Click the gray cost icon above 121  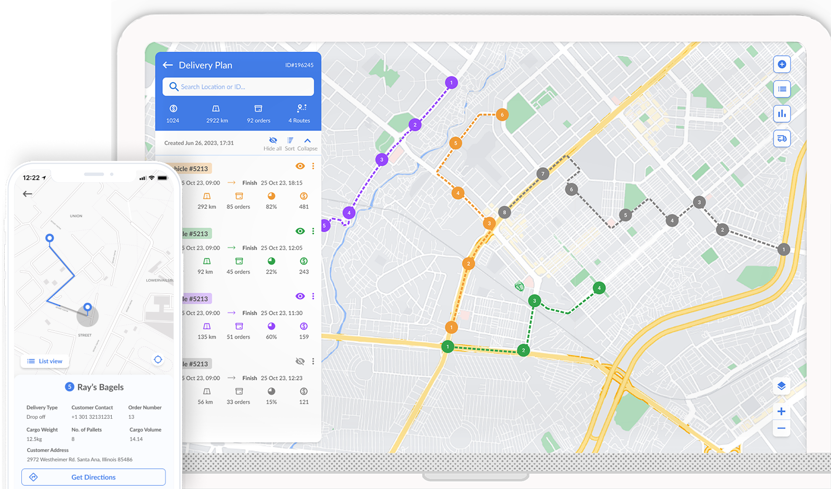pyautogui.click(x=304, y=391)
